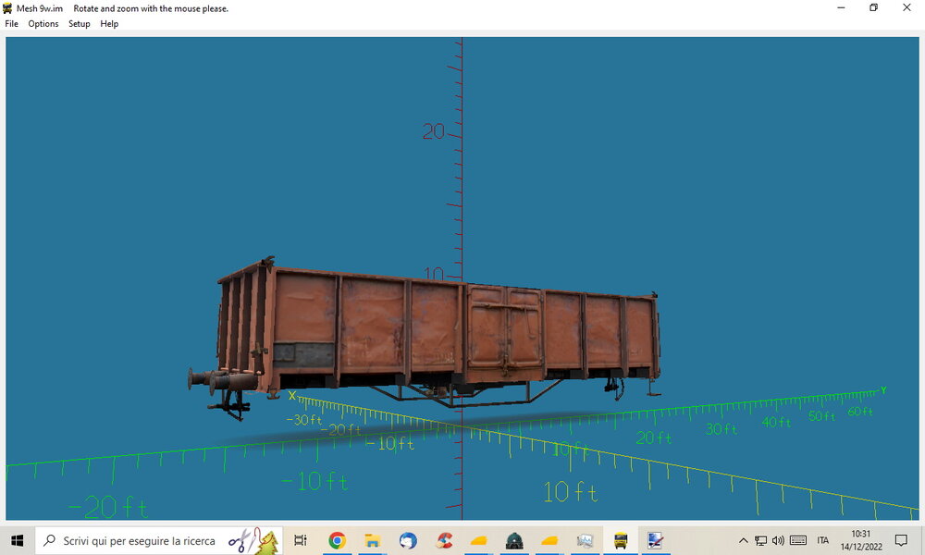Open File Explorer from the taskbar
The height and width of the screenshot is (555, 925).
pos(372,540)
